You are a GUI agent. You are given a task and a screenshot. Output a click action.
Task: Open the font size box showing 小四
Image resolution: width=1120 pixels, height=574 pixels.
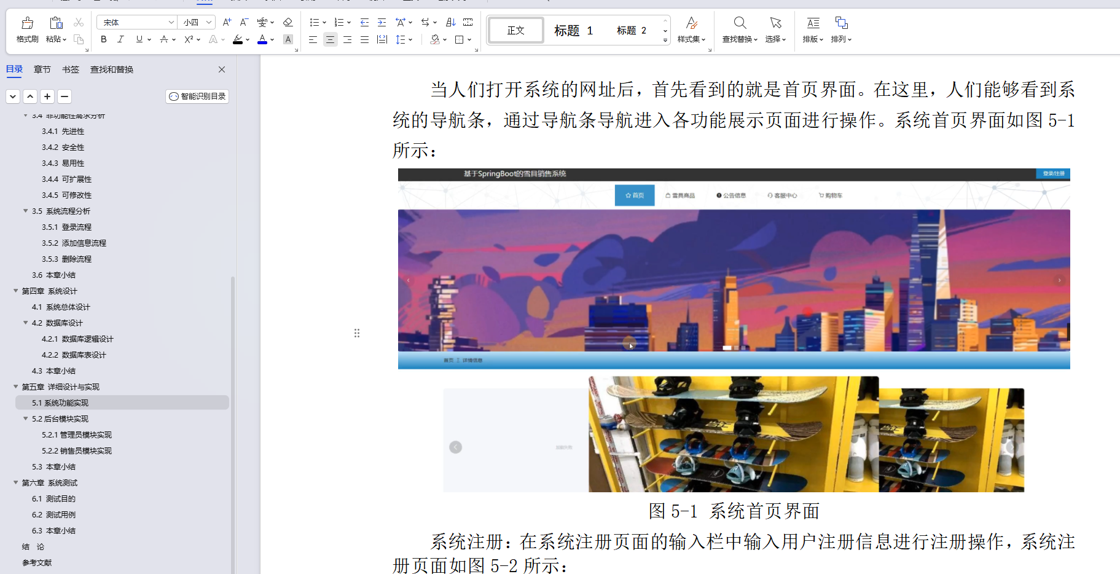click(197, 22)
